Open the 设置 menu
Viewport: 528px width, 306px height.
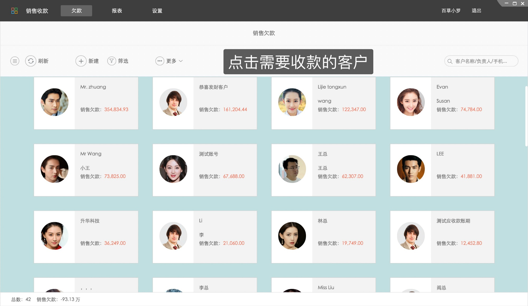(x=157, y=11)
